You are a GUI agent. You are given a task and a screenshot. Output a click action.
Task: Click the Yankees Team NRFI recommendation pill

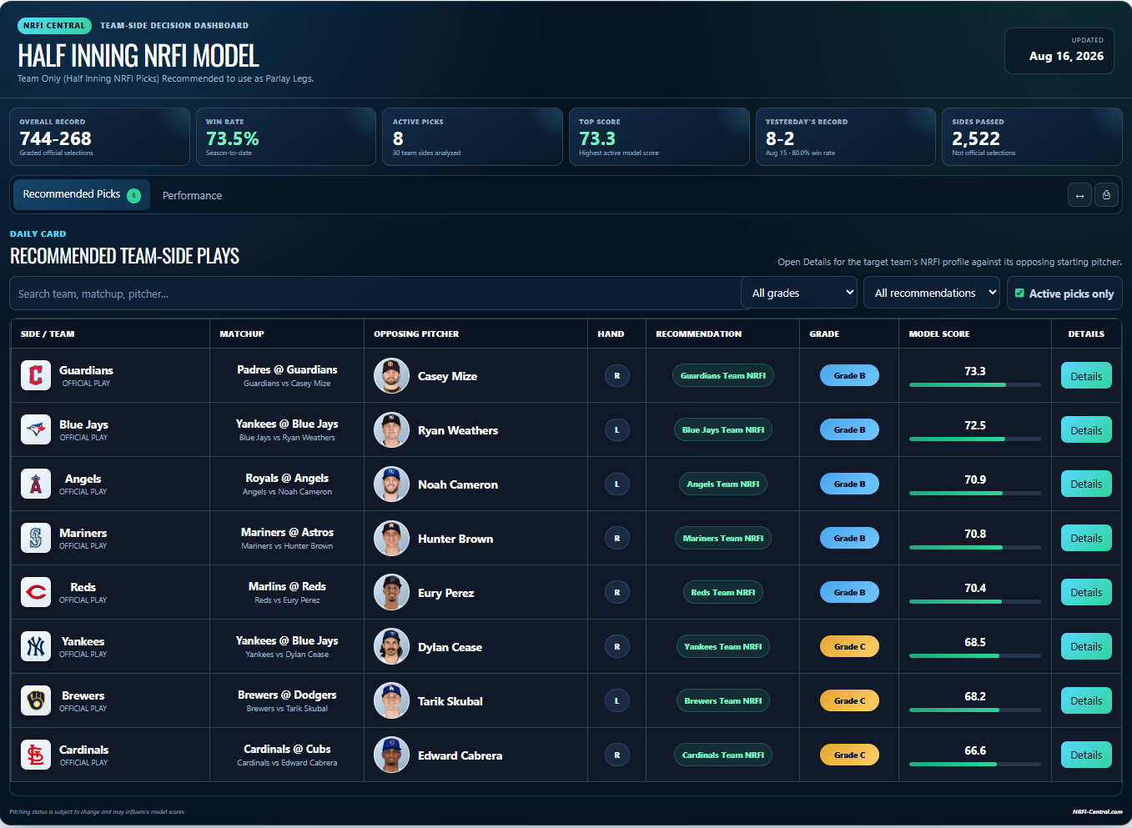723,647
